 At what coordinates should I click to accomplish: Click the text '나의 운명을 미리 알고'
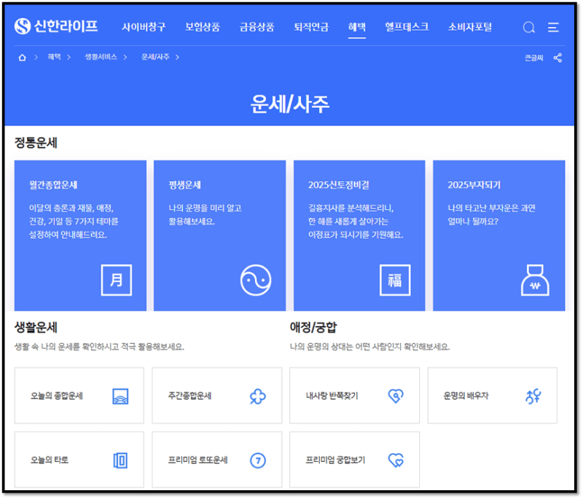[x=205, y=208]
